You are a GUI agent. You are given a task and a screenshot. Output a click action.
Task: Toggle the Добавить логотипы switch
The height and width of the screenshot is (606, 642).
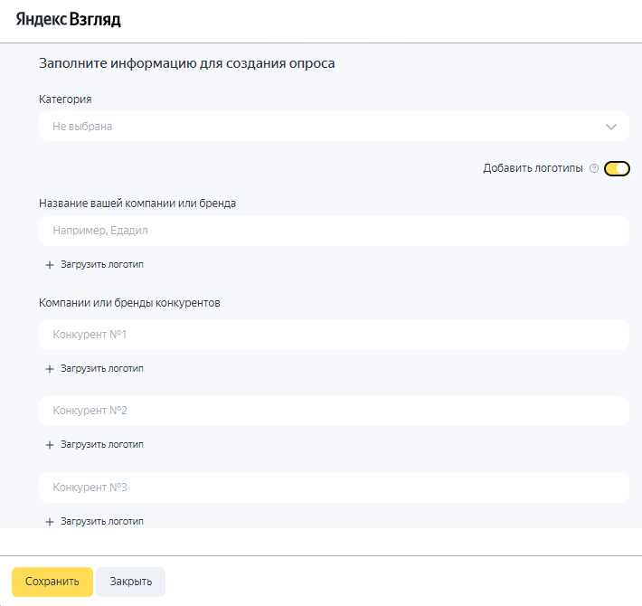coord(617,169)
